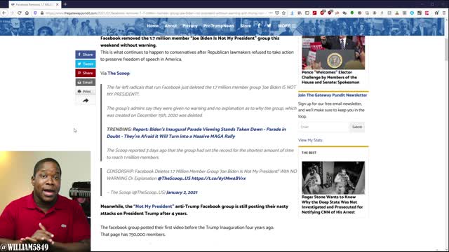
Task: Open the blue circle extension icon
Action: click(412, 13)
